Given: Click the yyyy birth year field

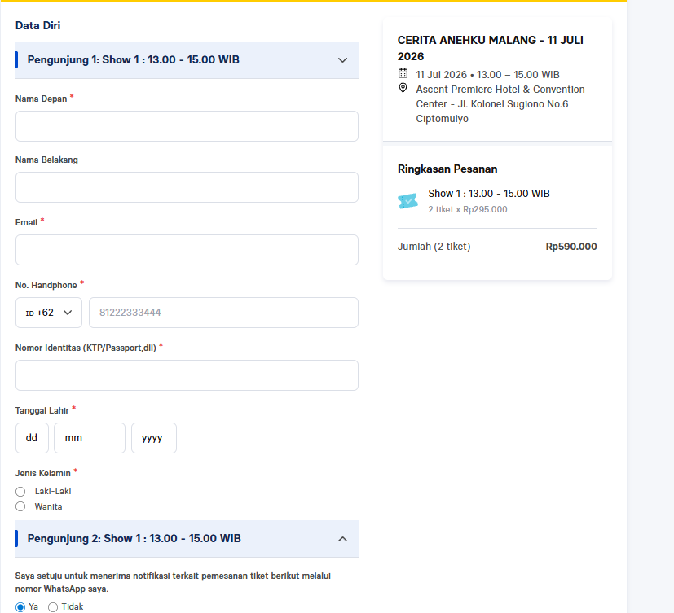Looking at the screenshot, I should tap(154, 438).
